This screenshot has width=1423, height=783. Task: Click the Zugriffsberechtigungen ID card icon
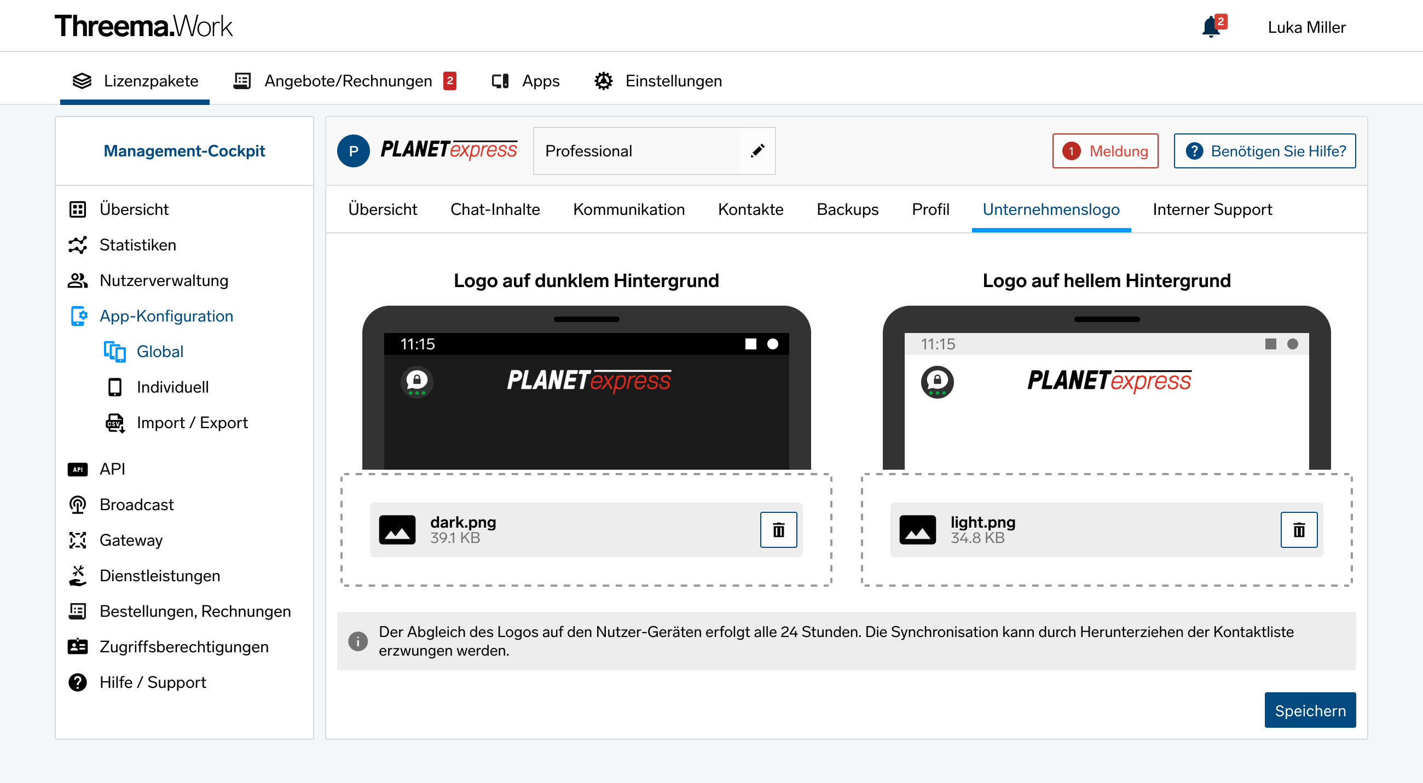pos(77,647)
